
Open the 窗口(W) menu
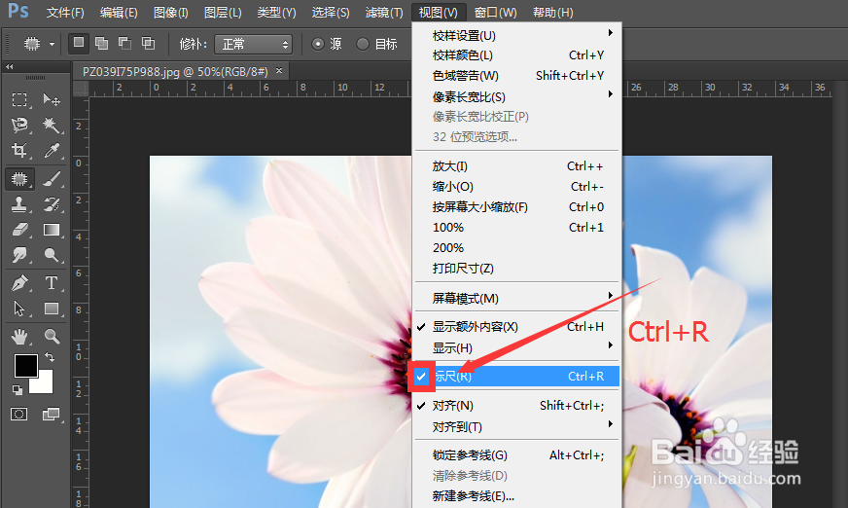(x=495, y=12)
